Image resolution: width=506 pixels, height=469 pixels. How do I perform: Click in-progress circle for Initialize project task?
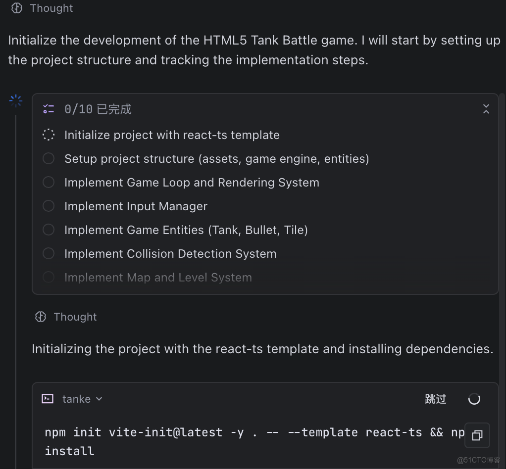[49, 135]
